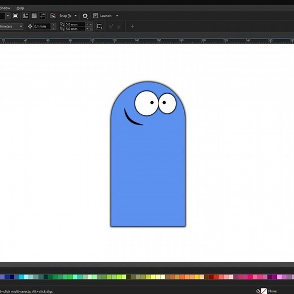Click the stepper arrows of upper 5.0 mm field
294x294 pixels.
point(89,24)
